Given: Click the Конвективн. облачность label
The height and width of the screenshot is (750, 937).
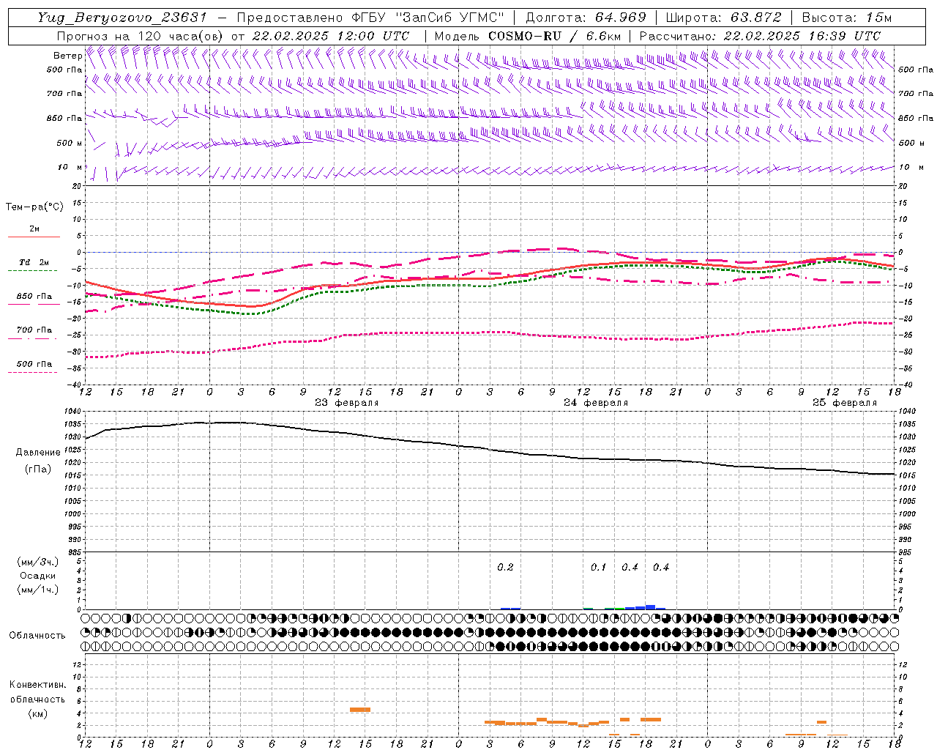Looking at the screenshot, I should pyautogui.click(x=37, y=692).
